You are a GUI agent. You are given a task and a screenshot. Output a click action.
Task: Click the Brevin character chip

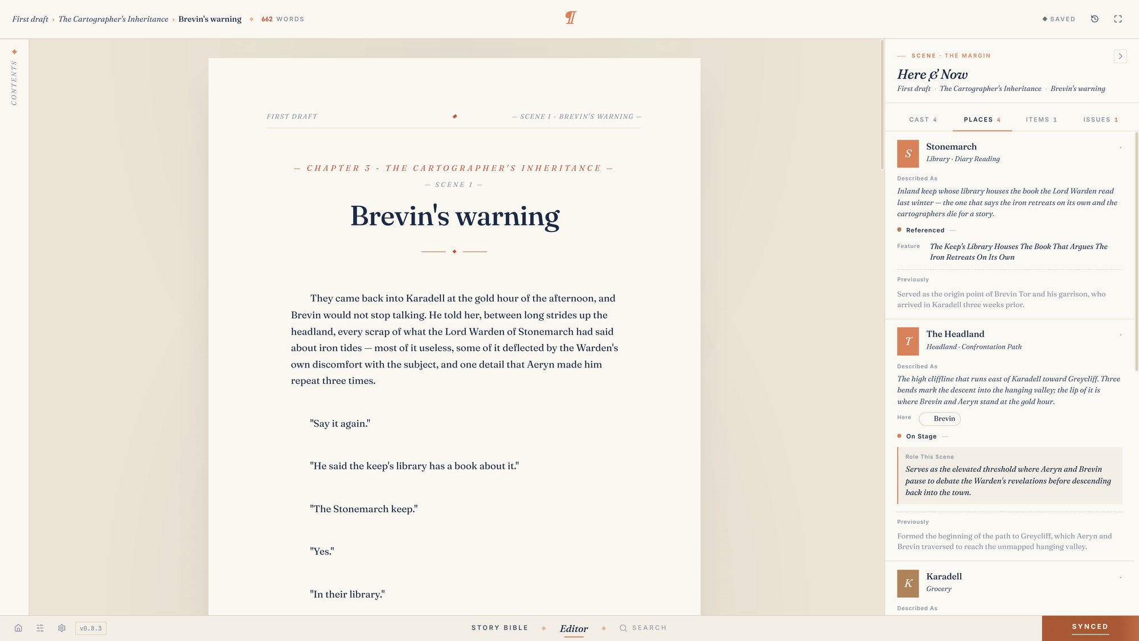[940, 419]
